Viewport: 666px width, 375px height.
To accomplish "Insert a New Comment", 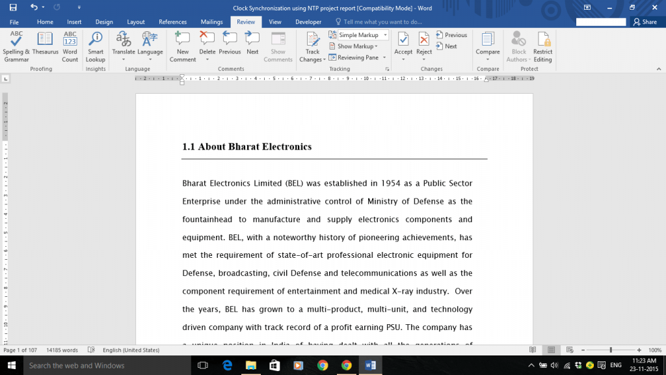I will coord(182,46).
